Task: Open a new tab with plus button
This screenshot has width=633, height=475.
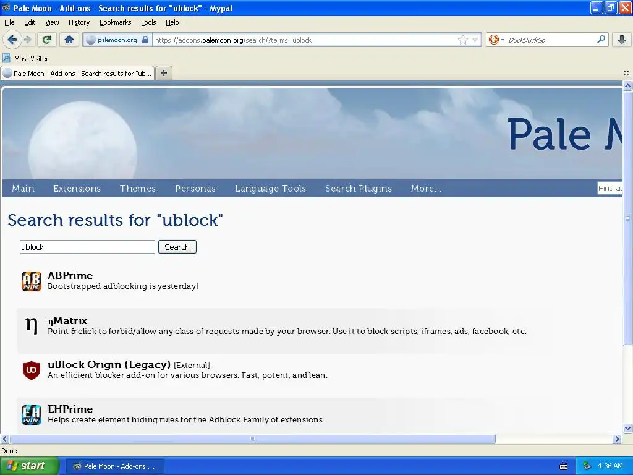Action: pyautogui.click(x=164, y=73)
